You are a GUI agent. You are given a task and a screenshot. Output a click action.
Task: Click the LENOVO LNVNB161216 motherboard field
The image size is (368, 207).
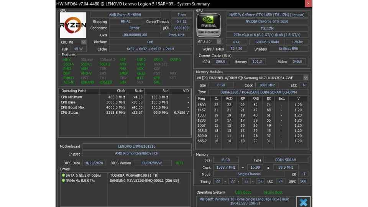(x=136, y=146)
